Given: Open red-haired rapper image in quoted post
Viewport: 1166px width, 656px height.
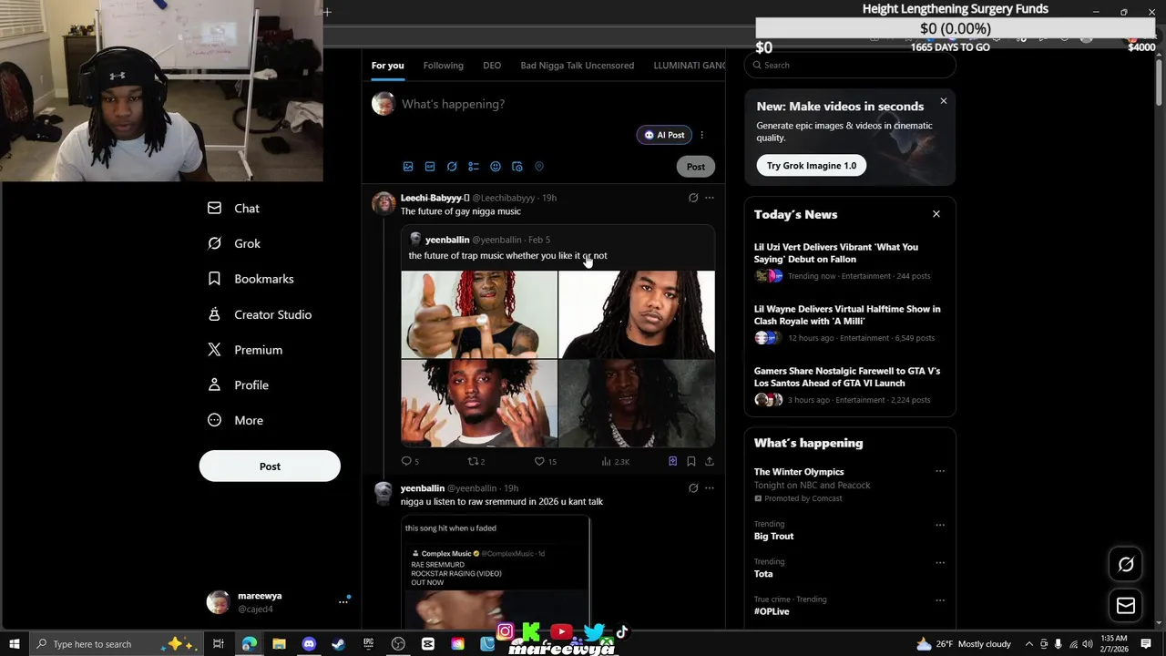Looking at the screenshot, I should [479, 314].
